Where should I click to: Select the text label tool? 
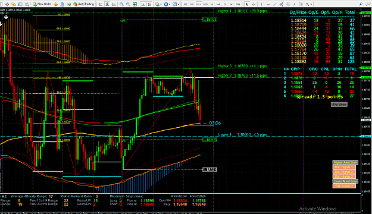301,4
